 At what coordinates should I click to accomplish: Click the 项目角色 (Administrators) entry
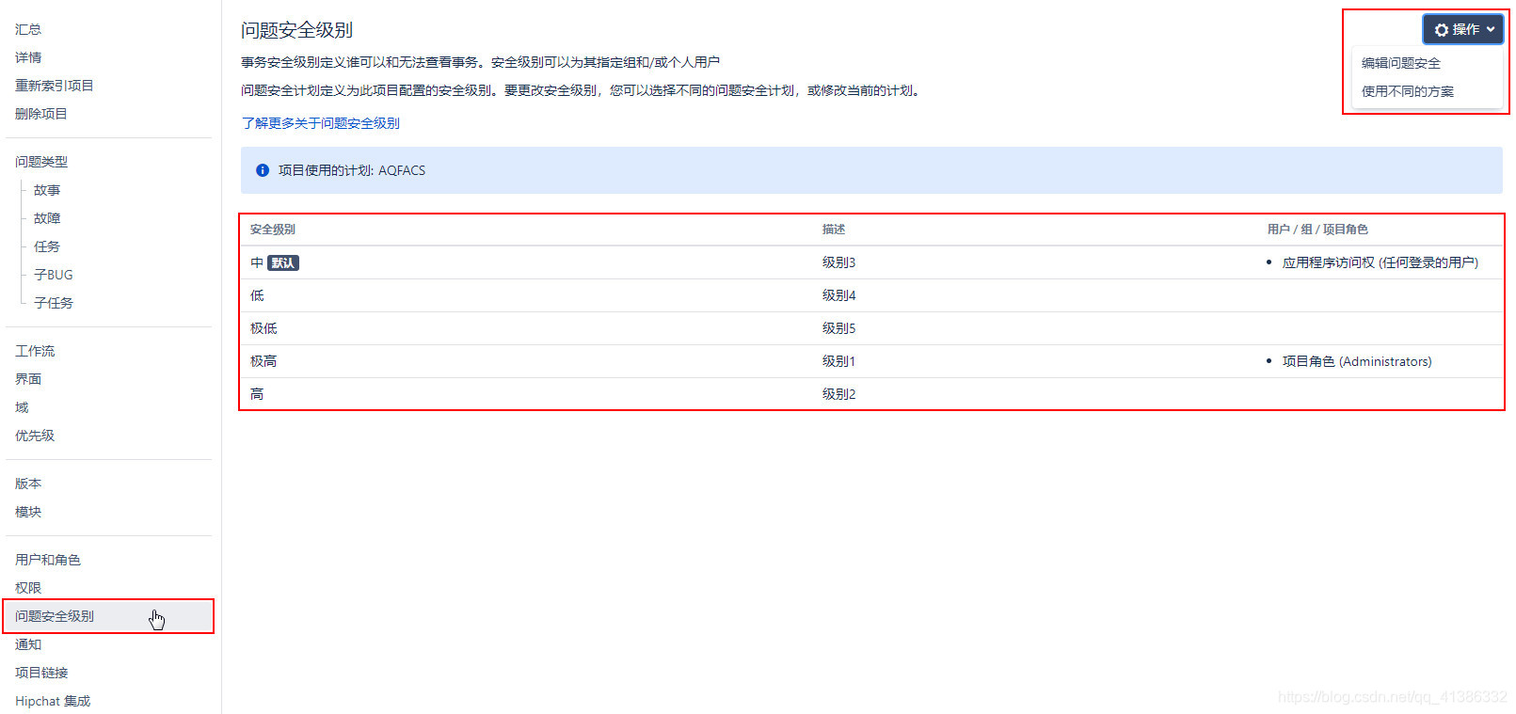coord(1357,361)
